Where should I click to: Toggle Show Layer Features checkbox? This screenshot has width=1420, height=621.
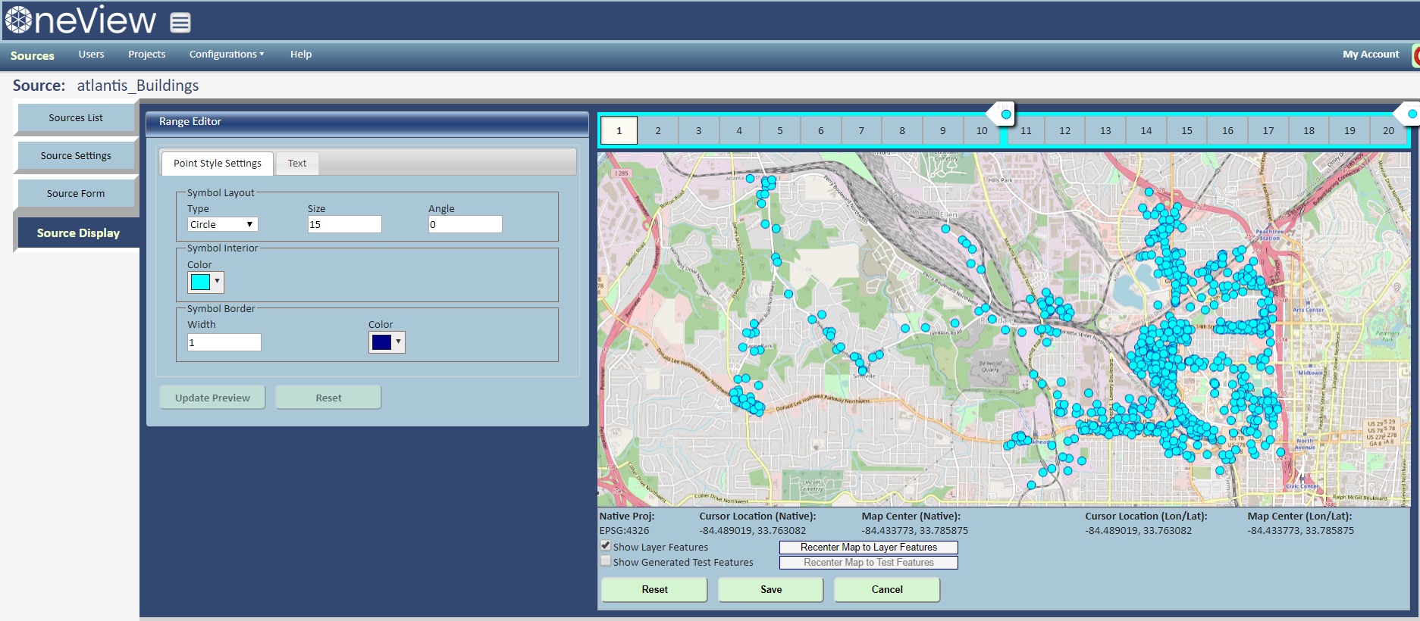[606, 545]
